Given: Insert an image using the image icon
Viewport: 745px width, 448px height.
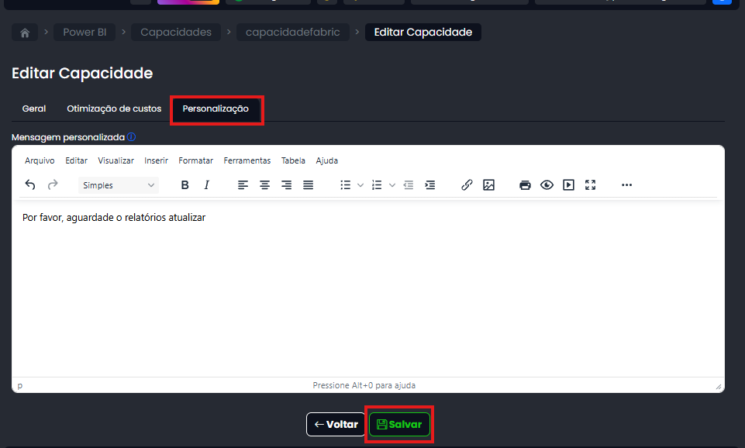Looking at the screenshot, I should tap(488, 185).
